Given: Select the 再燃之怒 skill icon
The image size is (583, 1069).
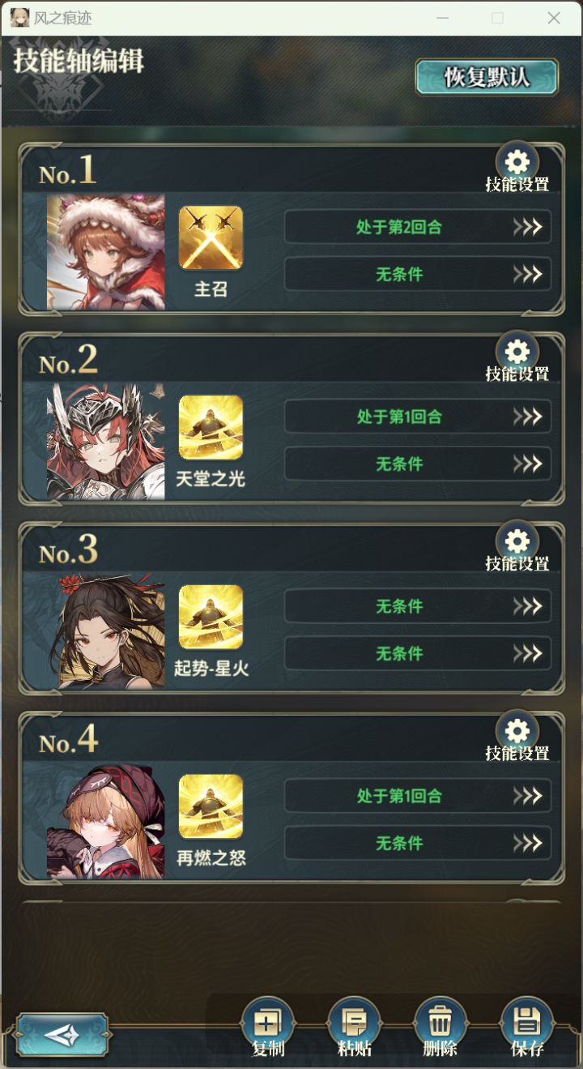Looking at the screenshot, I should tap(211, 806).
